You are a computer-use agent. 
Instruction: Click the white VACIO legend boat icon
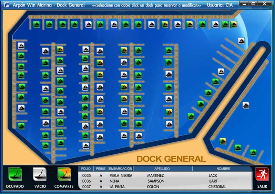pos(40,174)
